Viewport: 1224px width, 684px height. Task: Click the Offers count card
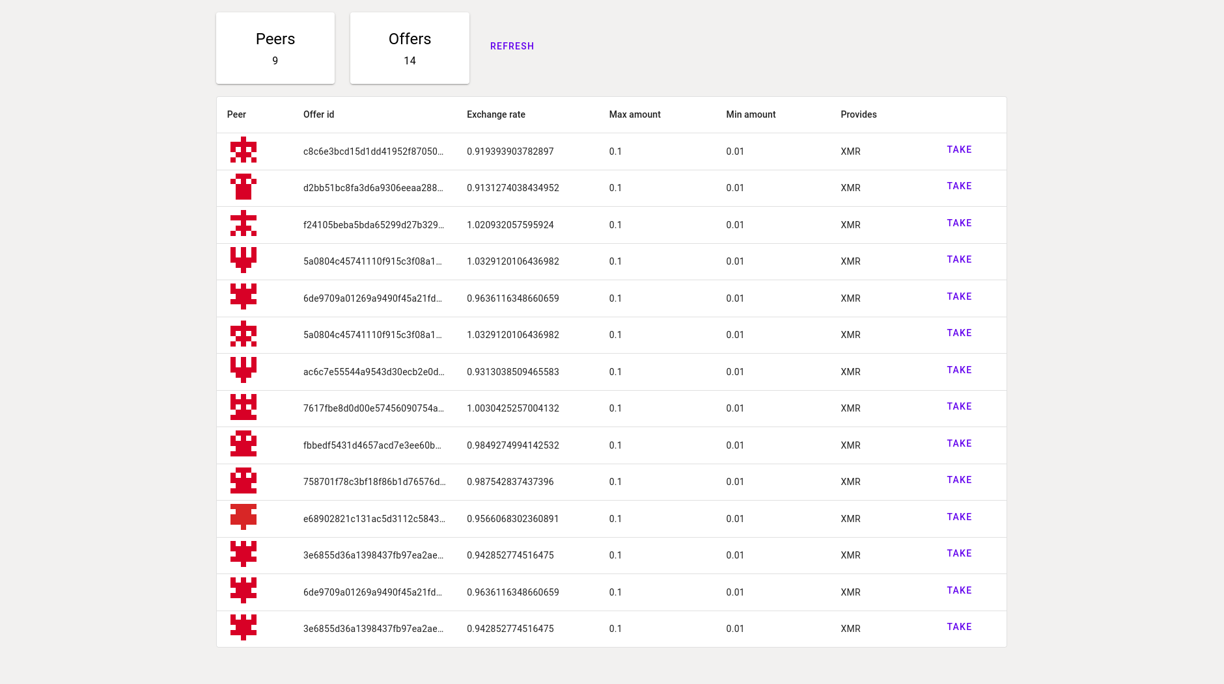point(410,48)
